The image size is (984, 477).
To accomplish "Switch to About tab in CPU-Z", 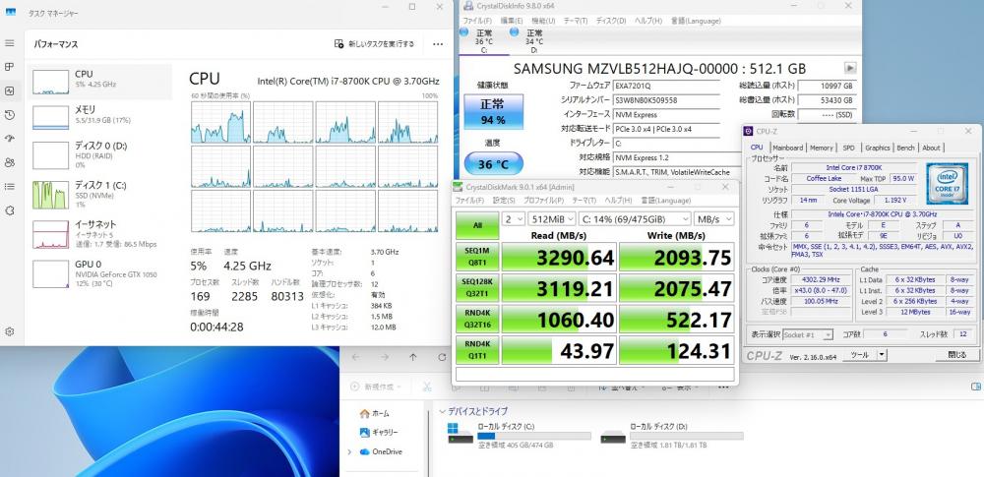I will point(931,148).
